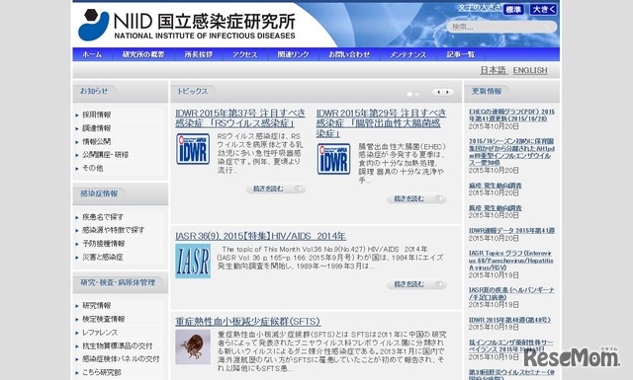Open ホーム in the navigation bar
The width and height of the screenshot is (633, 380).
(x=92, y=54)
